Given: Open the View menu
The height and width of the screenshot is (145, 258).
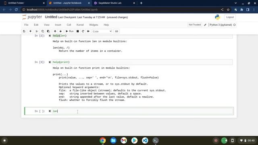Looking at the screenshot, I should tap(47, 25).
